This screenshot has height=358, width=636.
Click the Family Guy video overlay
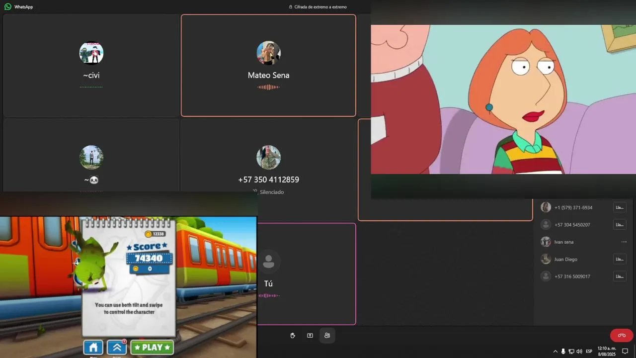pyautogui.click(x=503, y=99)
